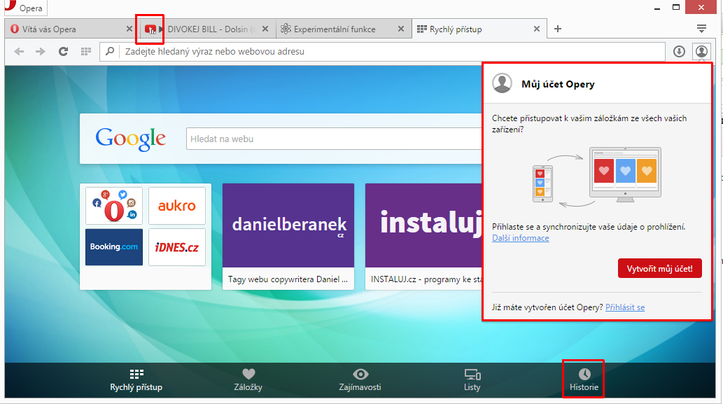Go forward with the forward arrow
Image resolution: width=723 pixels, height=404 pixels.
click(x=41, y=52)
